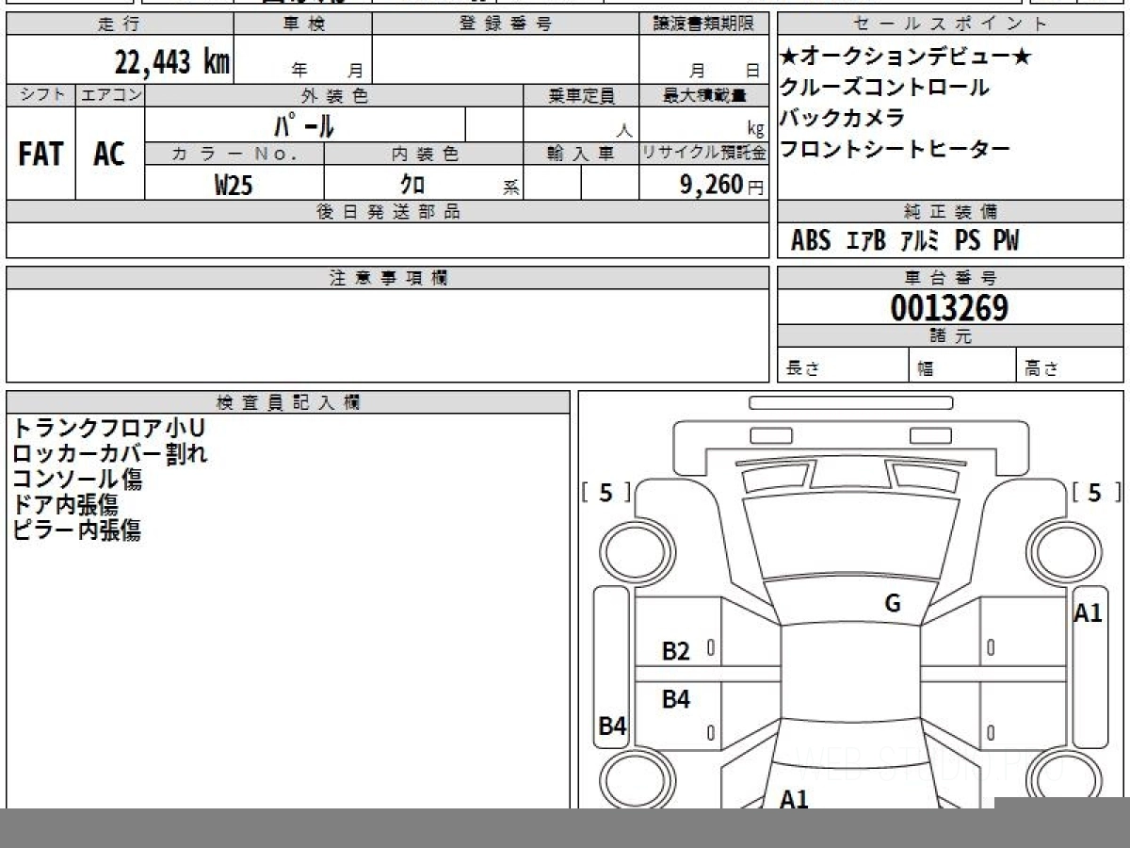1130x848 pixels.
Task: Click the フロントシートヒーター sales point line
Action: 896,149
